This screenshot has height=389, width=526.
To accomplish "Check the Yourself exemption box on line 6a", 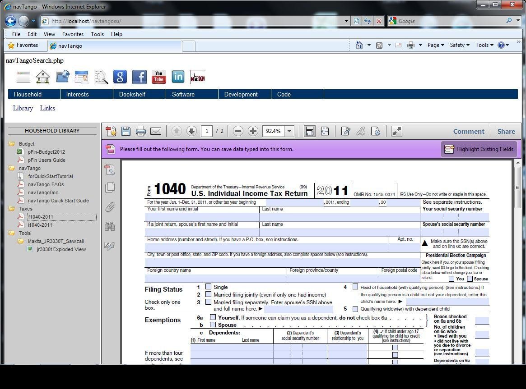I will click(213, 317).
